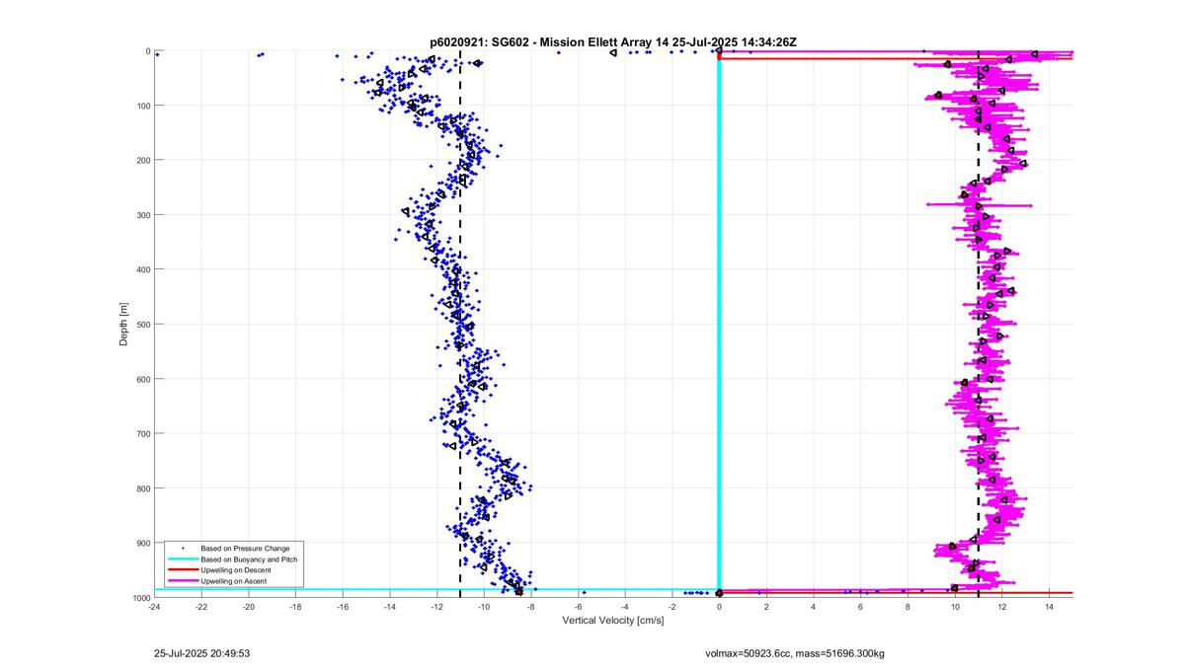Image resolution: width=1185 pixels, height=672 pixels.
Task: Click depth axis tick label '400'
Action: tap(143, 269)
